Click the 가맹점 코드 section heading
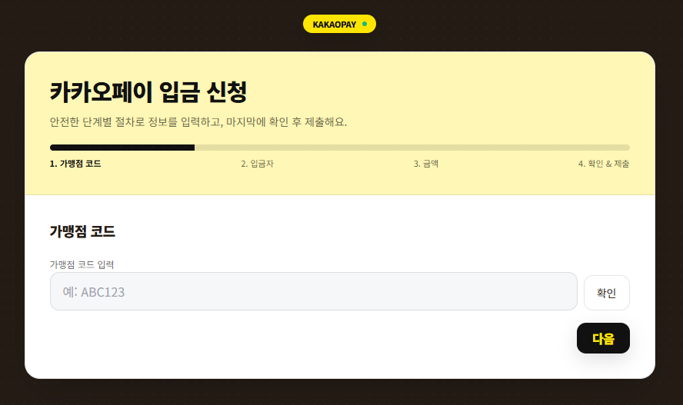 82,231
